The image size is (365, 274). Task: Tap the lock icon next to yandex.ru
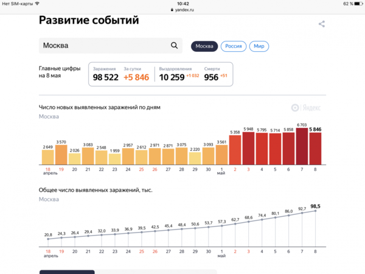pyautogui.click(x=170, y=10)
